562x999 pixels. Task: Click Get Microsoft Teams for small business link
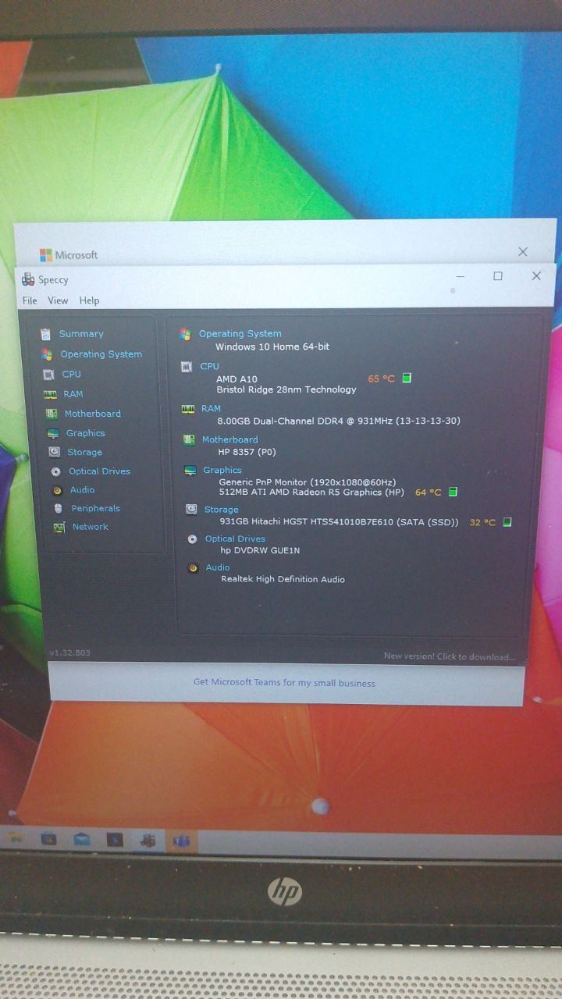[284, 683]
